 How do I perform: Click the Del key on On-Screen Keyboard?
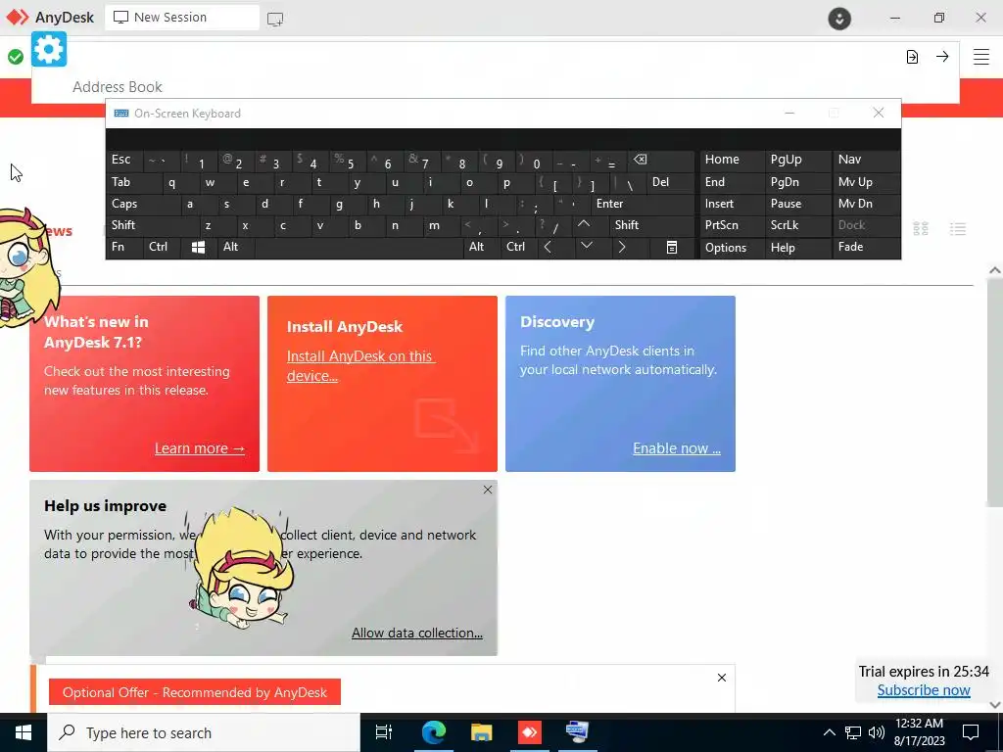click(x=670, y=182)
